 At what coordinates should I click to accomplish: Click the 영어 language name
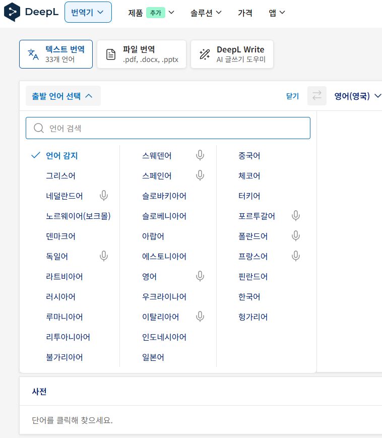149,276
